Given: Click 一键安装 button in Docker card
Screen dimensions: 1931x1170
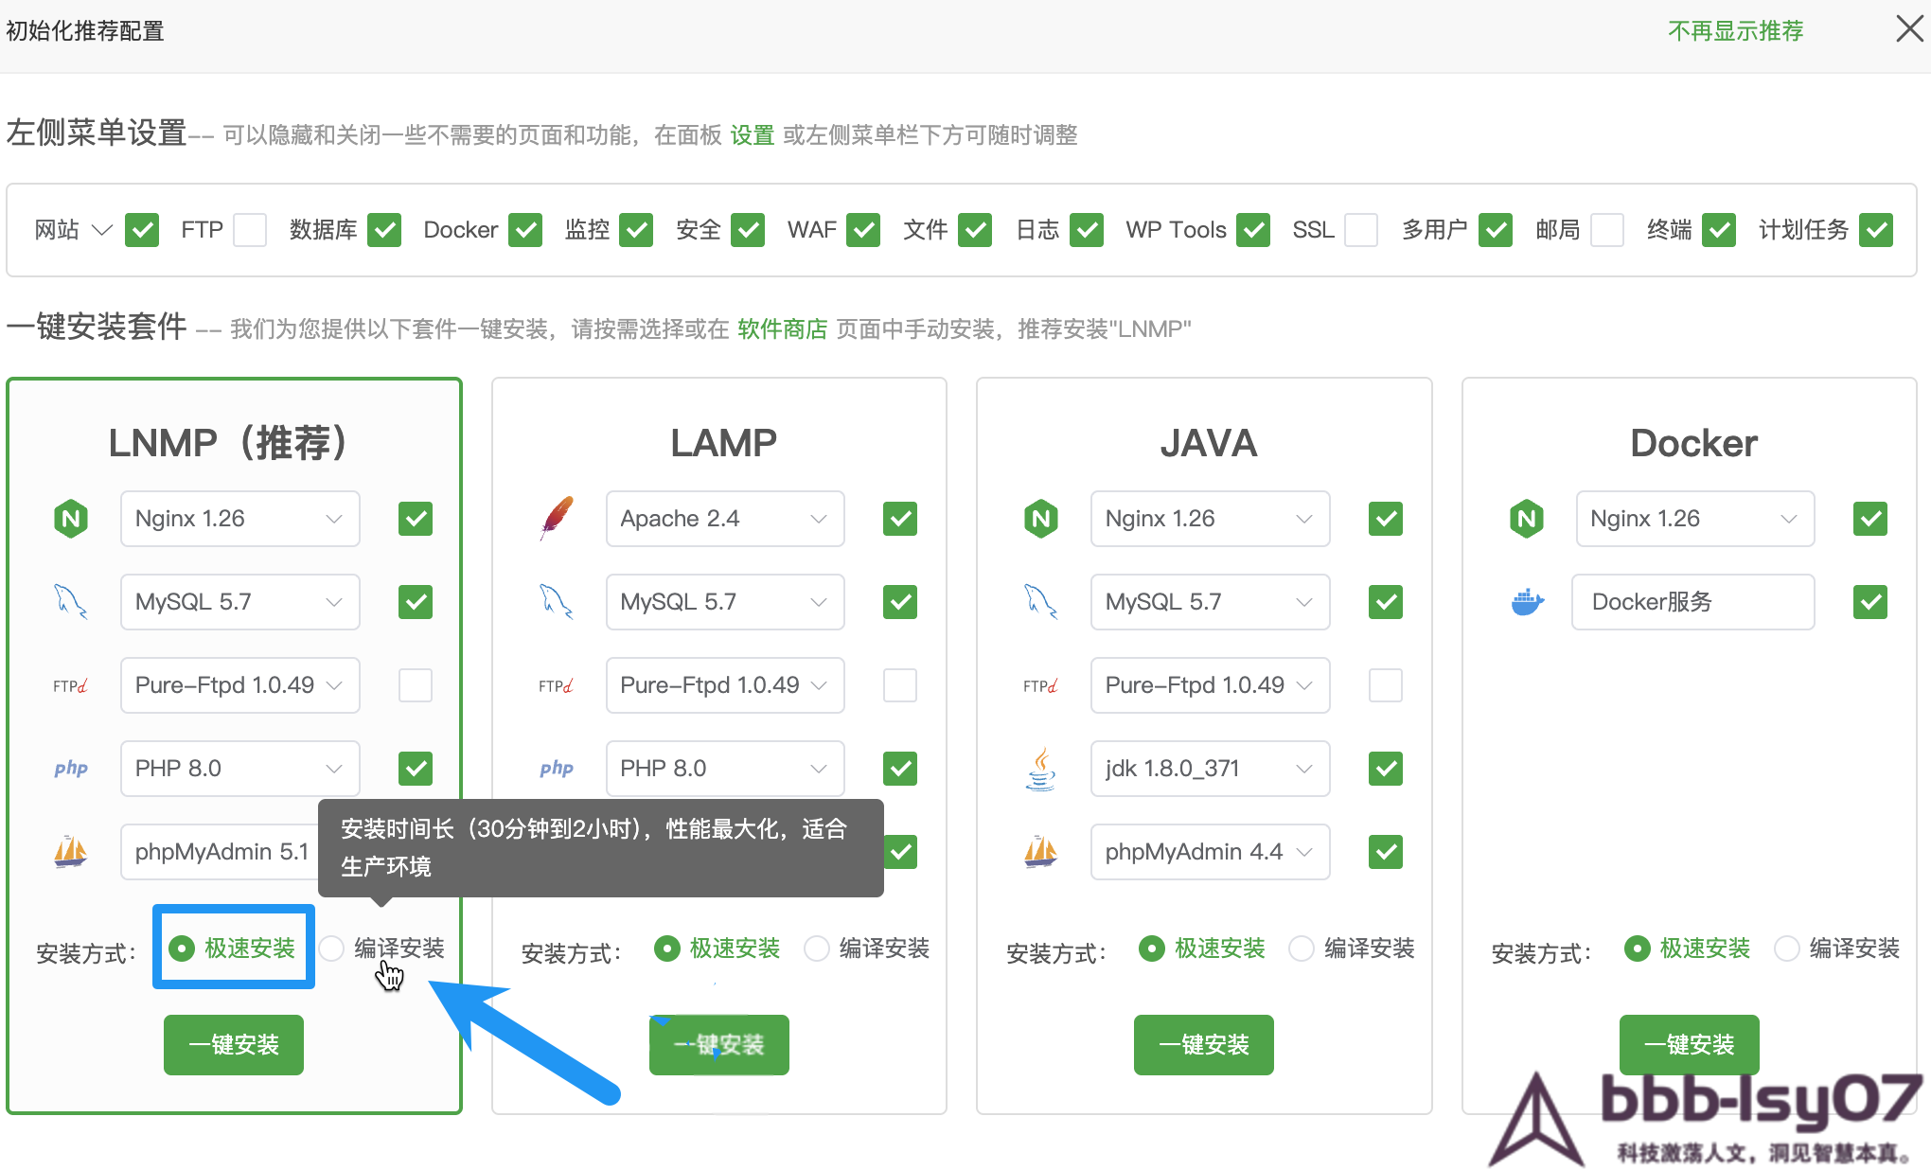Looking at the screenshot, I should [1690, 1045].
